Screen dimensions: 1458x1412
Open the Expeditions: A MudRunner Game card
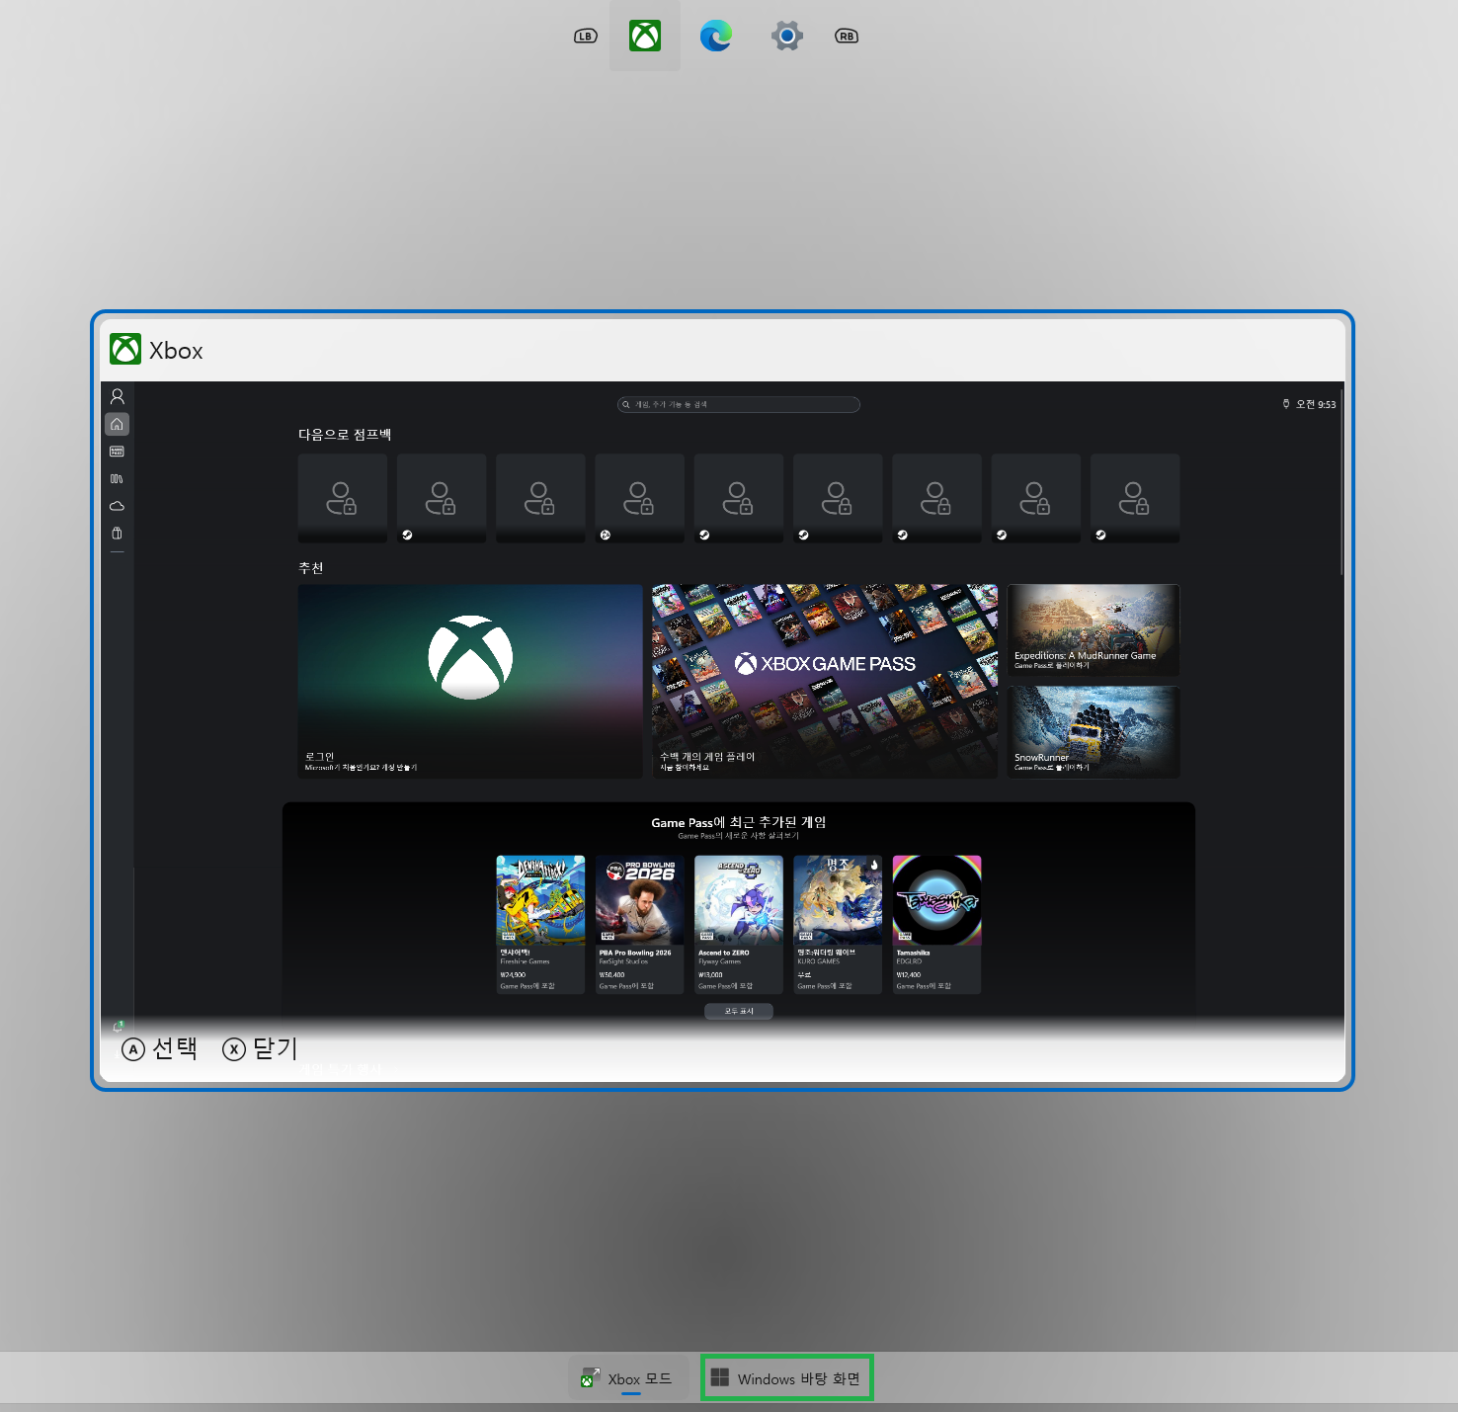pos(1093,629)
